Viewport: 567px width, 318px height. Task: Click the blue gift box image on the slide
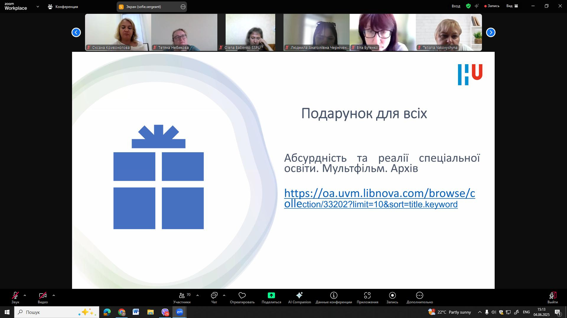159,177
